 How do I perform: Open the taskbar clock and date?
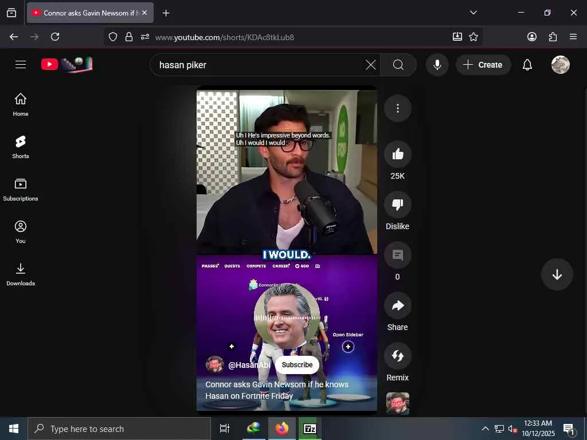point(538,429)
